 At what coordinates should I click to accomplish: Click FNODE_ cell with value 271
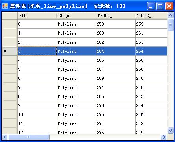point(116,87)
